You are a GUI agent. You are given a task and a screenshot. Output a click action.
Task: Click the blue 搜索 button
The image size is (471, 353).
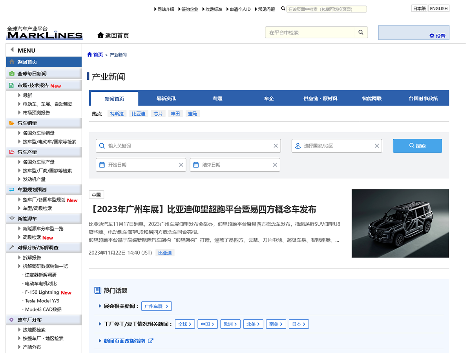[417, 146]
